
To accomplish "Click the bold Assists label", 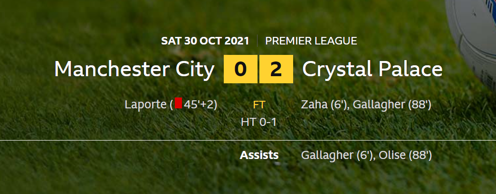I will pyautogui.click(x=259, y=155).
